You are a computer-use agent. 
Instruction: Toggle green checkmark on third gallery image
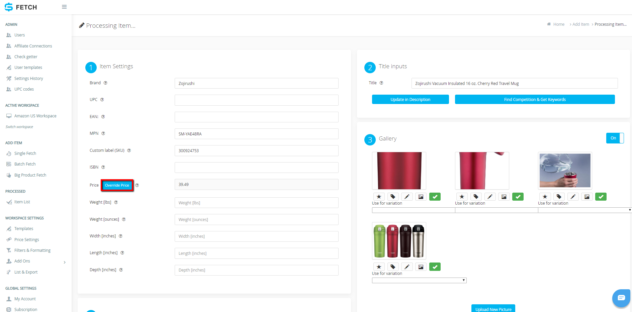pos(601,197)
